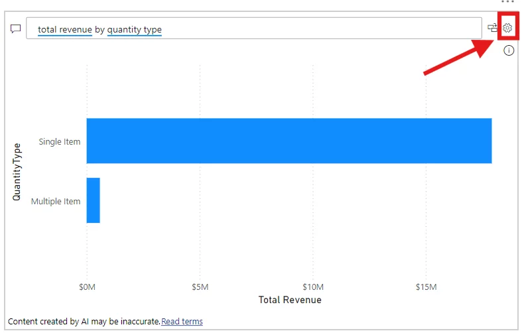Click the $15M axis tick label
This screenshot has height=333, width=522.
[x=426, y=287]
